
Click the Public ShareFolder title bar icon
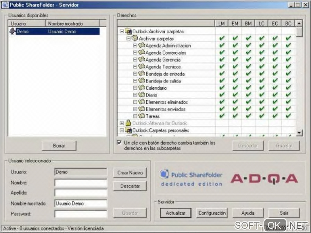5,5
